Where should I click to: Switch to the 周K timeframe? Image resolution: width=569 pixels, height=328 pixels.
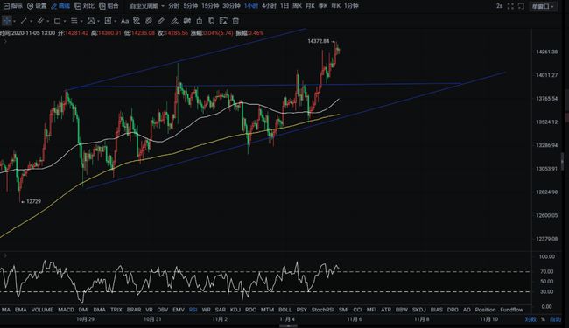(x=298, y=6)
